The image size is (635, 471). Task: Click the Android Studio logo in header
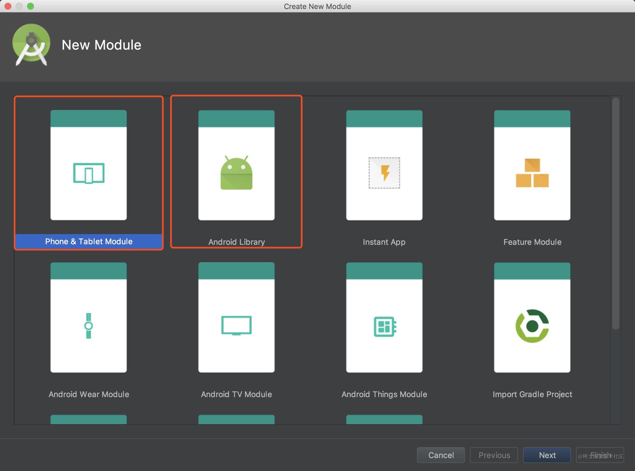pos(31,45)
